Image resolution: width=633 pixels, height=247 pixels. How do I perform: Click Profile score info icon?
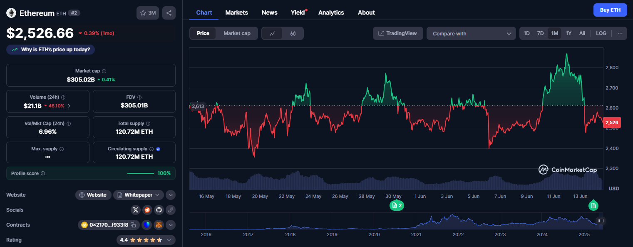(43, 173)
